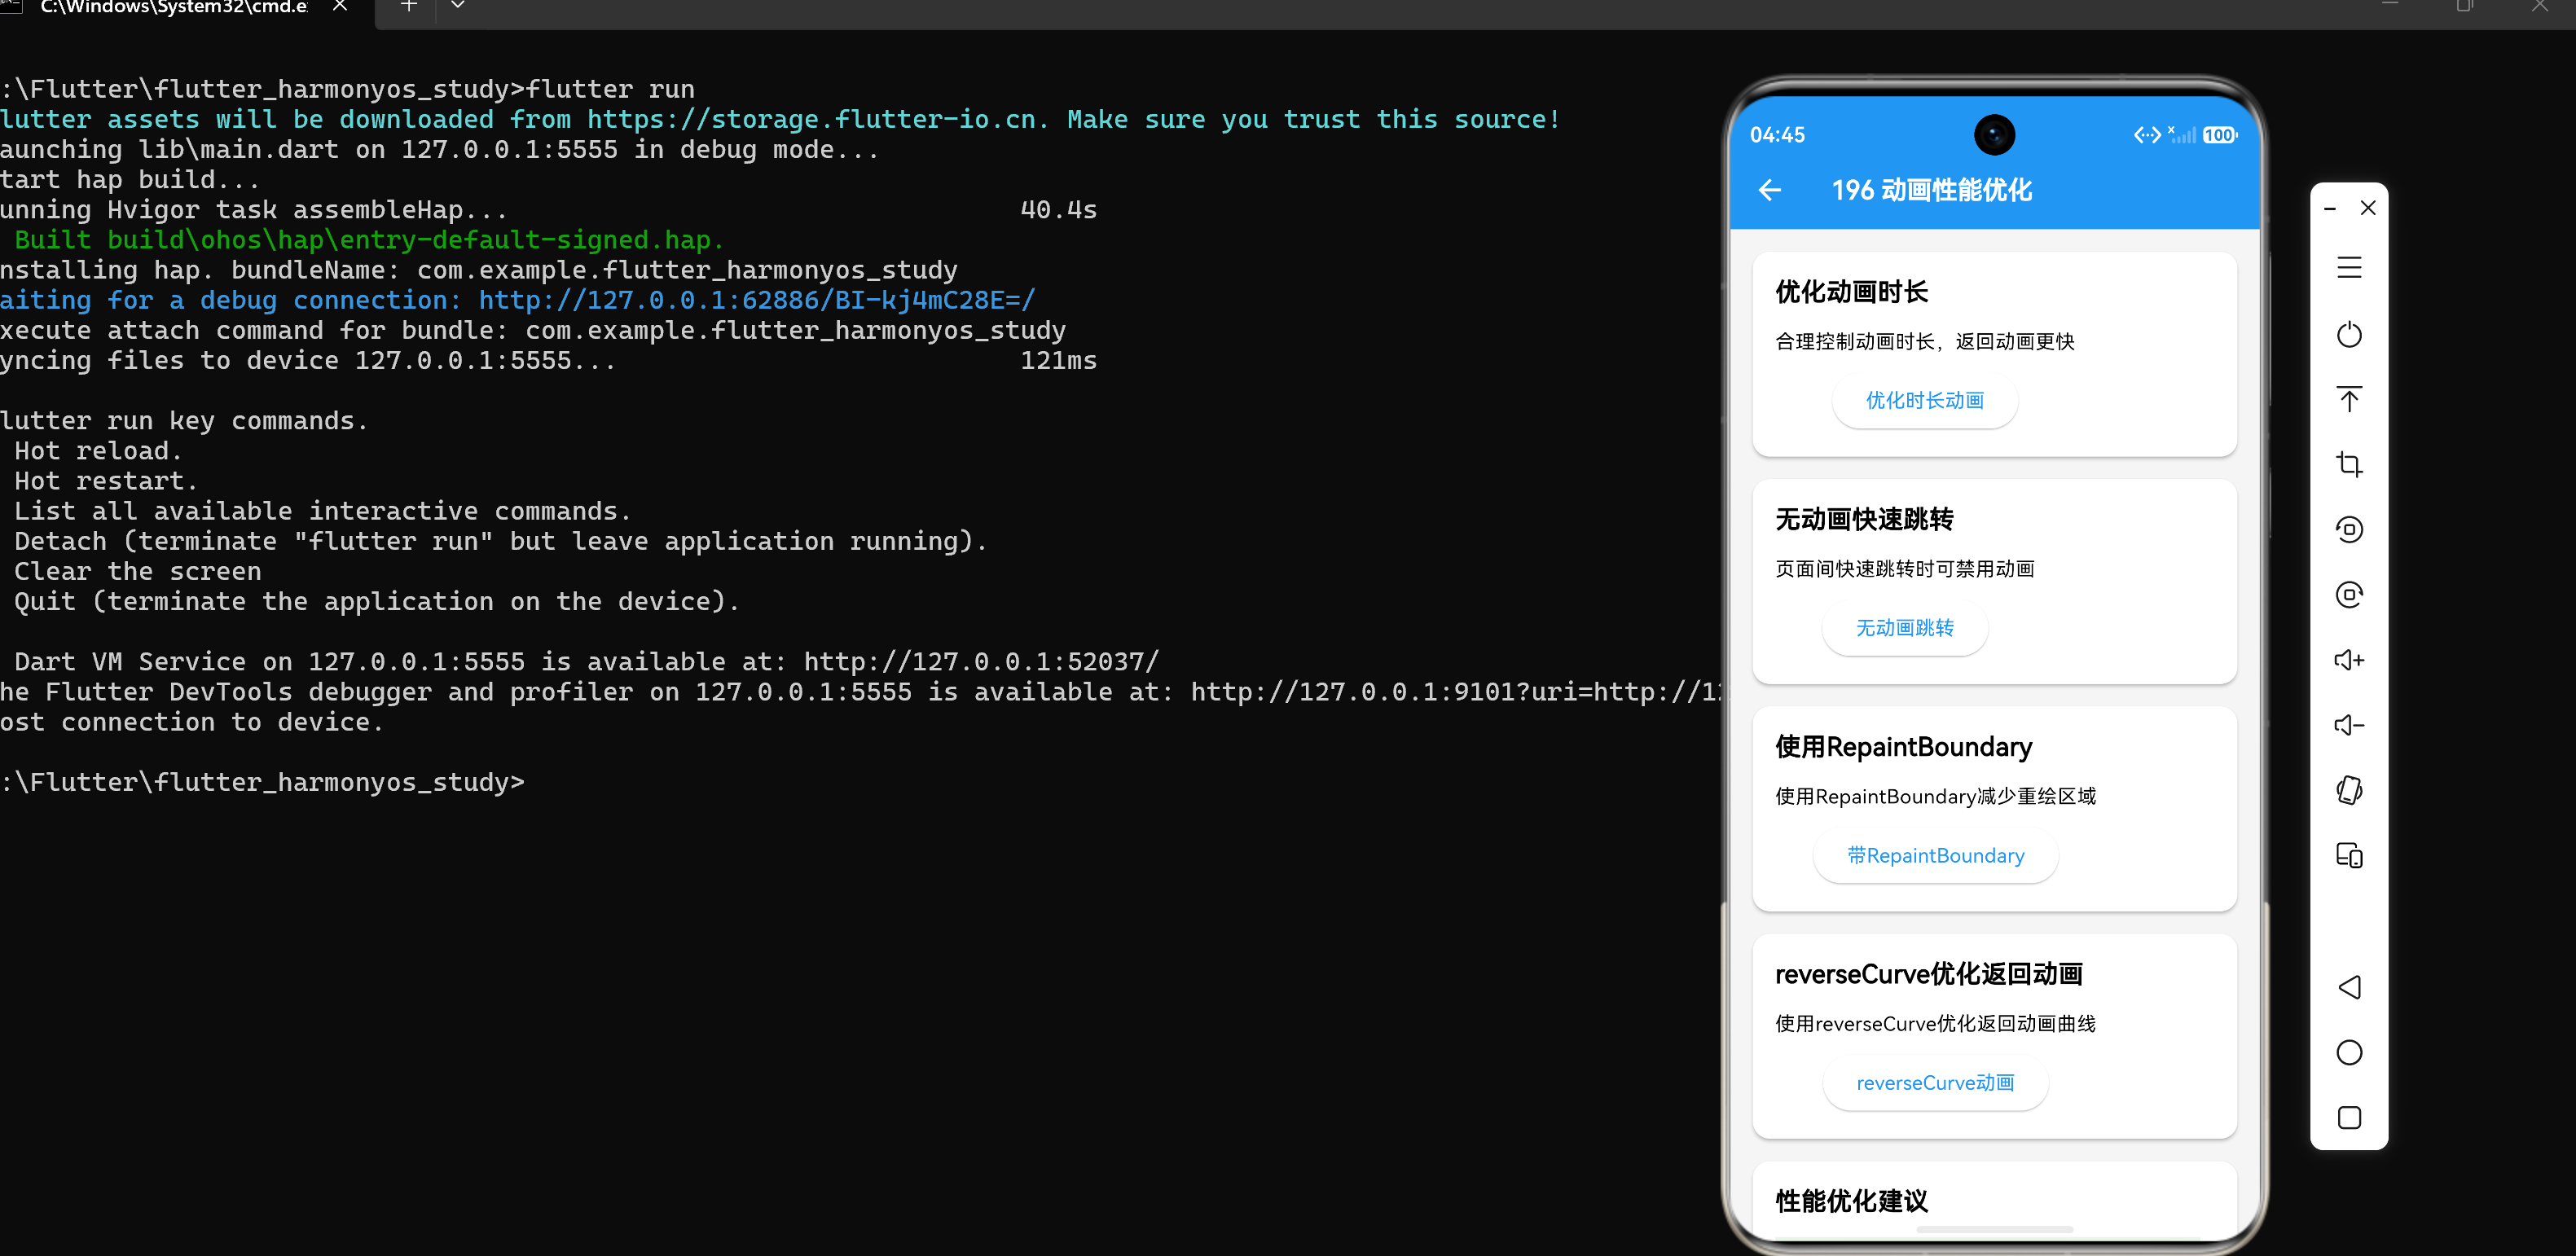The width and height of the screenshot is (2576, 1256).
Task: Click the square Recents navigation button
Action: [2349, 1117]
